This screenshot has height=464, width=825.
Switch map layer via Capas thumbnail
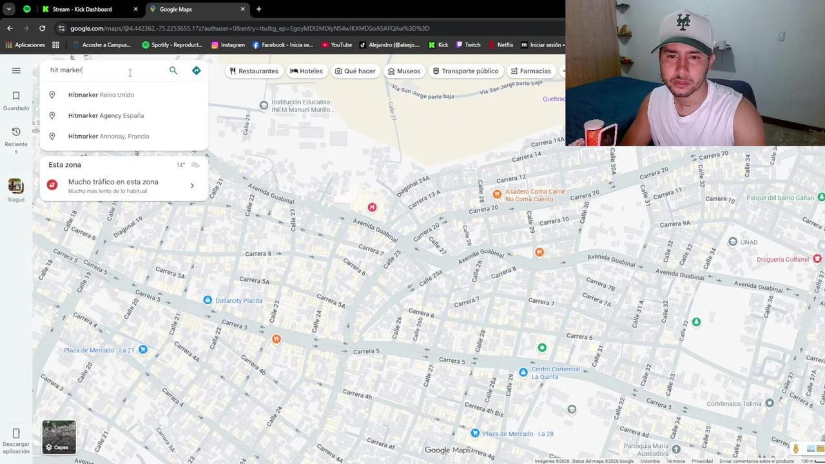(x=59, y=437)
